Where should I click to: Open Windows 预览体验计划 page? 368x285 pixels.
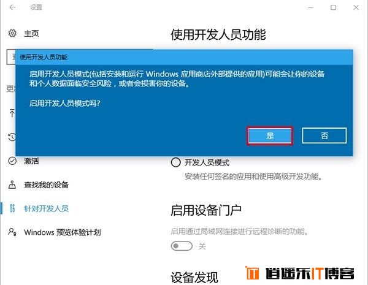[x=63, y=232]
